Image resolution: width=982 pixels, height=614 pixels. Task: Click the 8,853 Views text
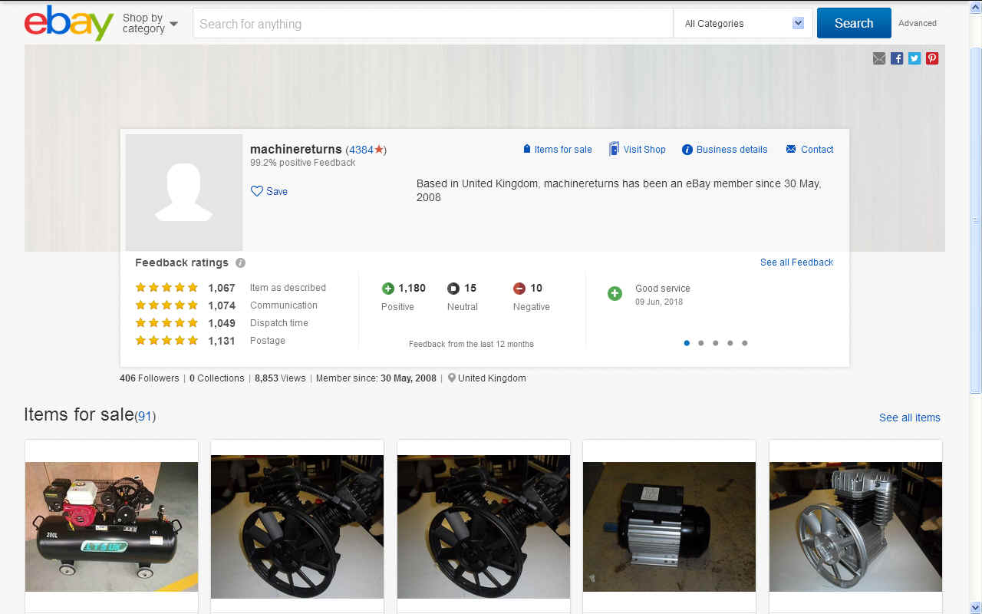tap(280, 378)
